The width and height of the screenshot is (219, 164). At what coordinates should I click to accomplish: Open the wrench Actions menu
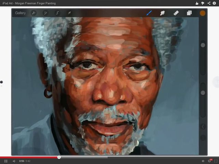pyautogui.click(x=34, y=13)
